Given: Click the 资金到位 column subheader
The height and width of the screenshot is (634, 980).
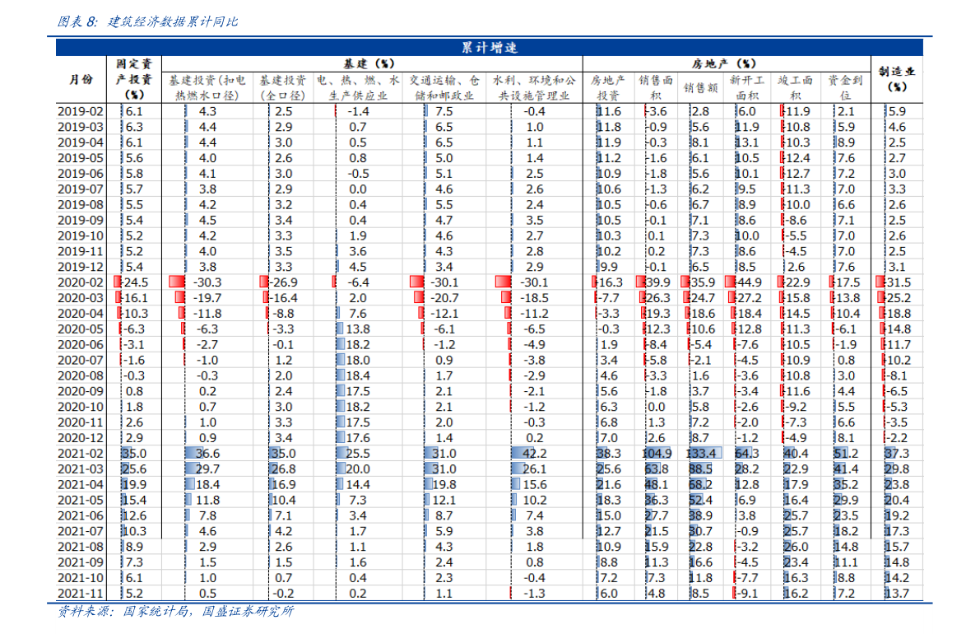Looking at the screenshot, I should (845, 87).
